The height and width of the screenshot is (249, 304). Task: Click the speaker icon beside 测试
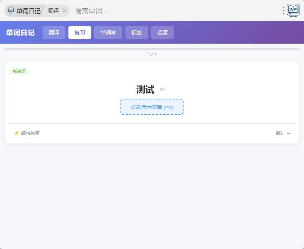coord(163,90)
